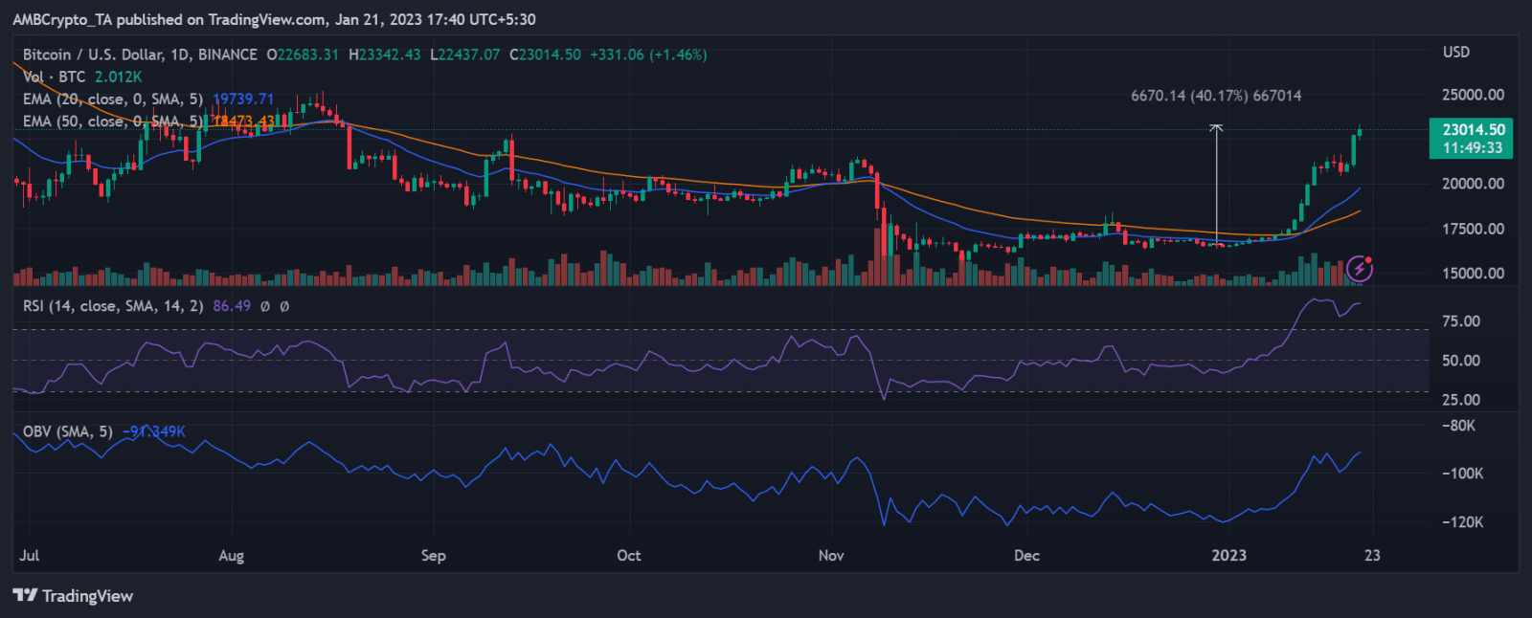1532x618 pixels.
Task: Click the close price value C23014.50
Action: point(545,55)
